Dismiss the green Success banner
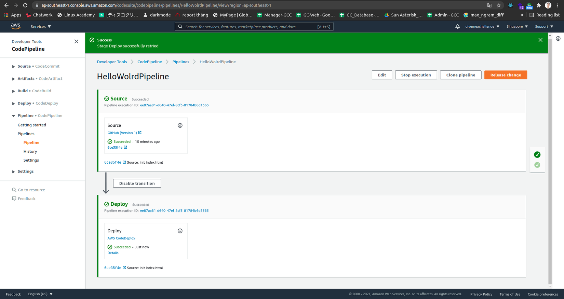Image resolution: width=564 pixels, height=299 pixels. point(540,40)
